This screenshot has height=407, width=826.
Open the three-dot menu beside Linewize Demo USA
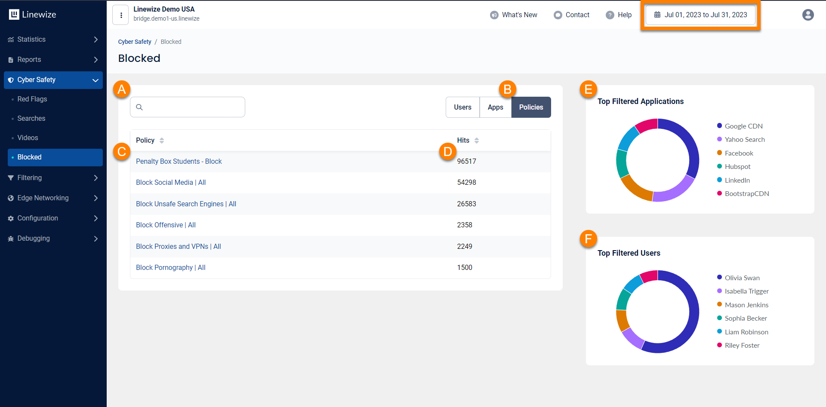click(x=121, y=15)
